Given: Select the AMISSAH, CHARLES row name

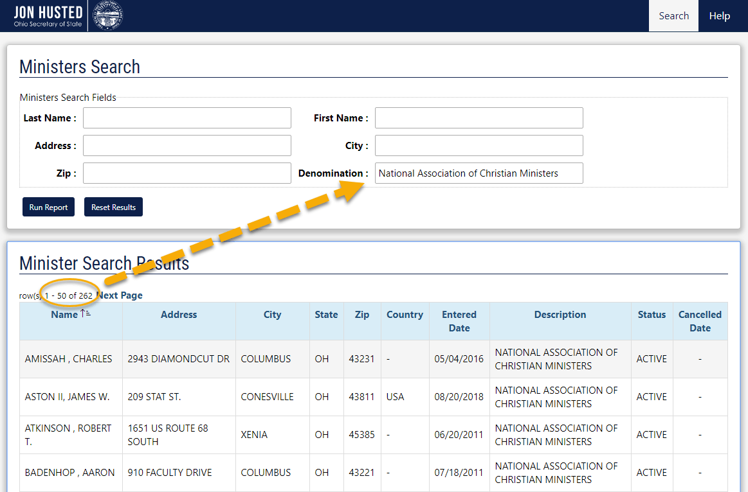Looking at the screenshot, I should pyautogui.click(x=69, y=359).
